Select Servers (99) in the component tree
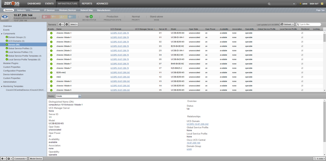 (x=23, y=45)
